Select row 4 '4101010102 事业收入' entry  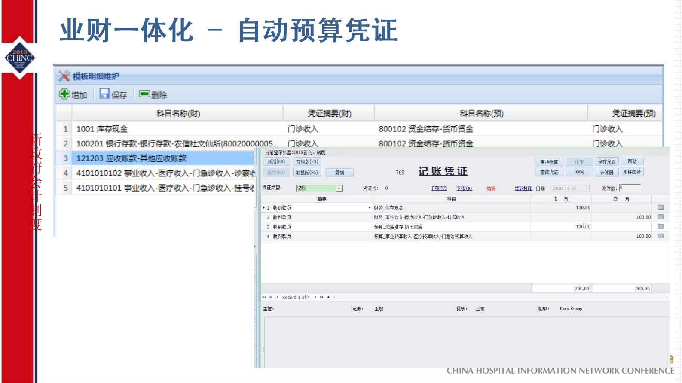pyautogui.click(x=155, y=173)
